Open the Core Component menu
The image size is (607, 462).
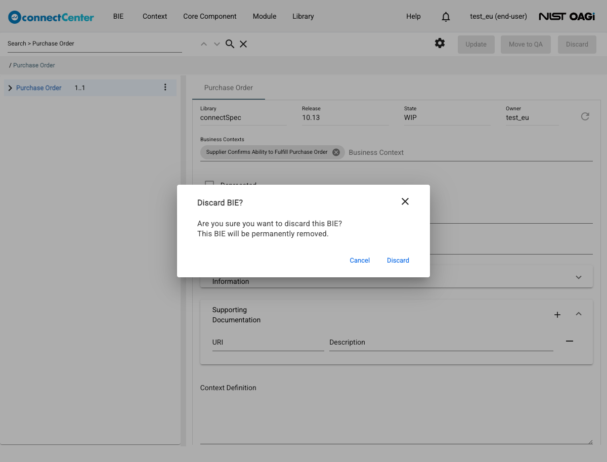pos(210,16)
